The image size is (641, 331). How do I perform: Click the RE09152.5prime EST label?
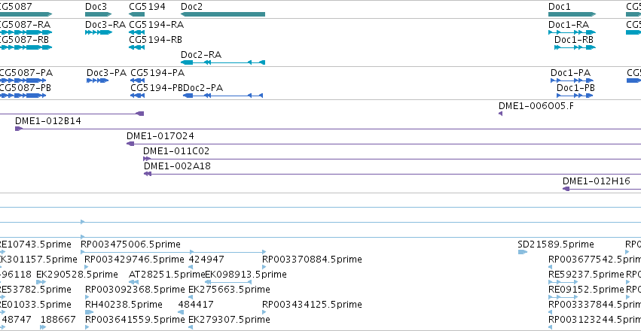pyautogui.click(x=586, y=290)
